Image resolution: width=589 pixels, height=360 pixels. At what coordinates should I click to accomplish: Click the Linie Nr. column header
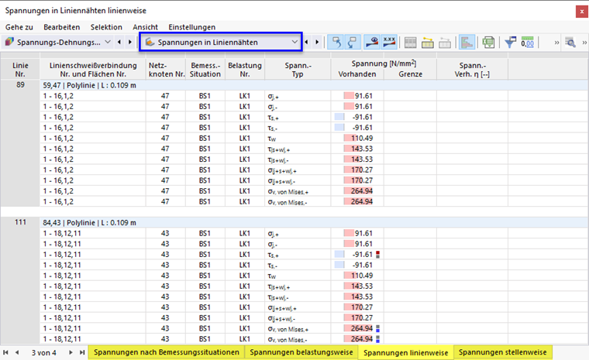tap(20, 70)
